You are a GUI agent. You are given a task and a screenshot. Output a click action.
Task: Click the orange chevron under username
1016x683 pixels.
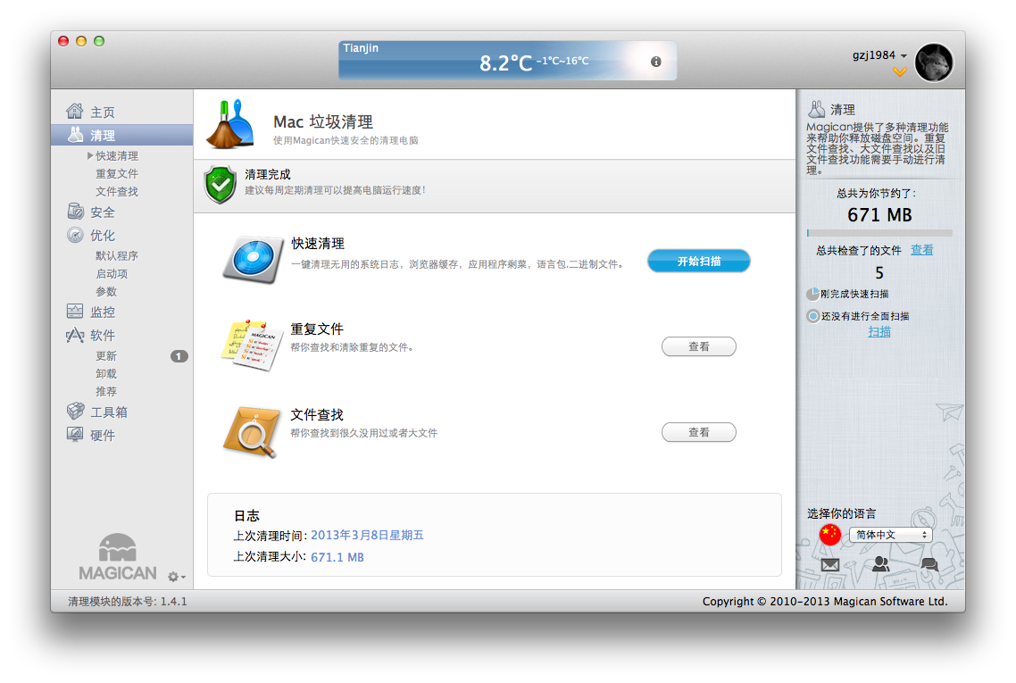[899, 72]
